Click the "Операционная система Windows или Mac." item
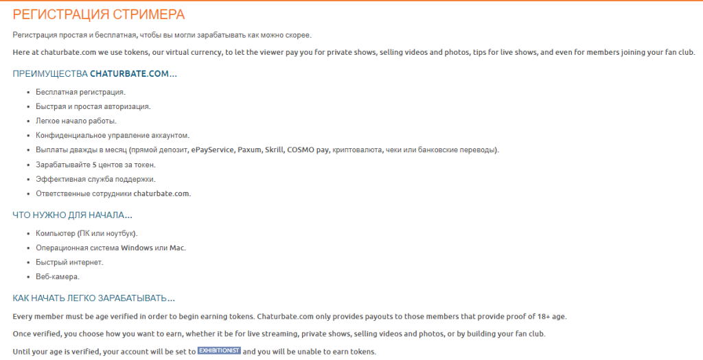703x360 pixels. point(111,248)
